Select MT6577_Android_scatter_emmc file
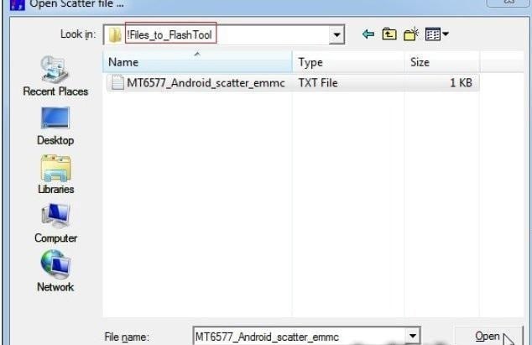Screen dimensions: 532x345 point(293,83)
